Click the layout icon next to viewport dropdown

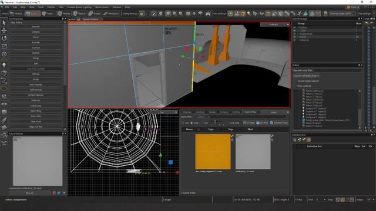(x=78, y=19)
